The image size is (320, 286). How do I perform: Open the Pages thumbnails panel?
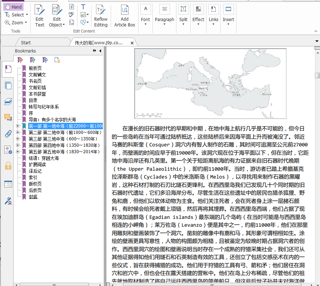pyautogui.click(x=8, y=85)
